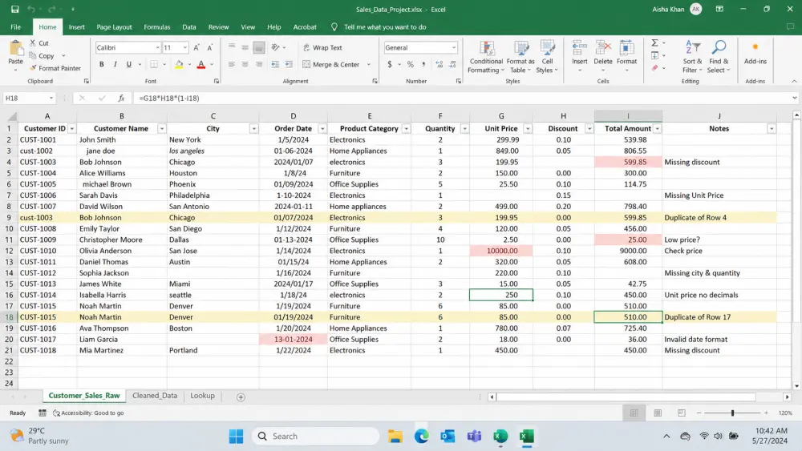Apply percent style format
Image resolution: width=802 pixels, height=451 pixels.
pos(410,64)
